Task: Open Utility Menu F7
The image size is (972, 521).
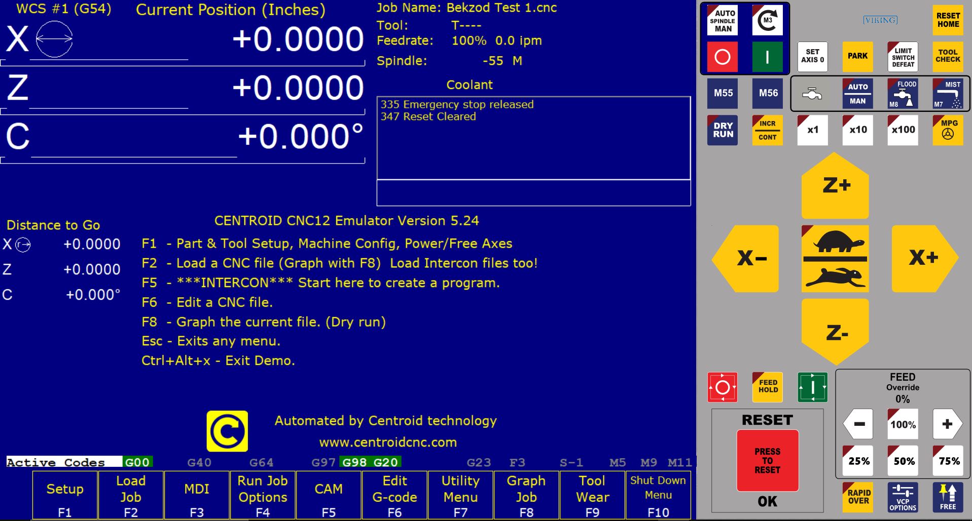Action: pos(460,495)
